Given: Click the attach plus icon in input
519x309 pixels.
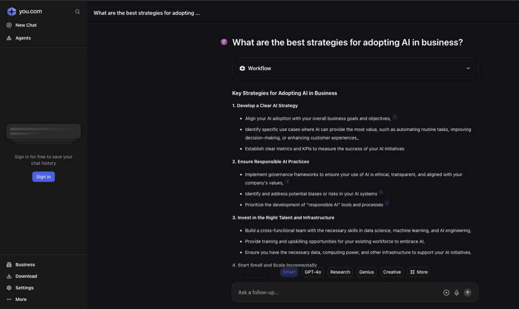Looking at the screenshot, I should coord(446,292).
